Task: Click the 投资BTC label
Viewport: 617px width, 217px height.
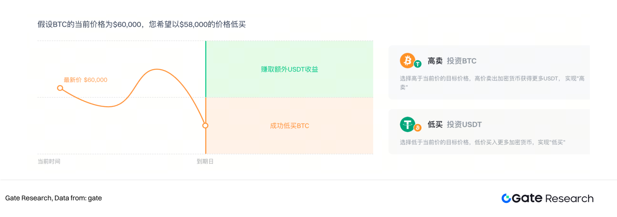Action: [x=461, y=61]
